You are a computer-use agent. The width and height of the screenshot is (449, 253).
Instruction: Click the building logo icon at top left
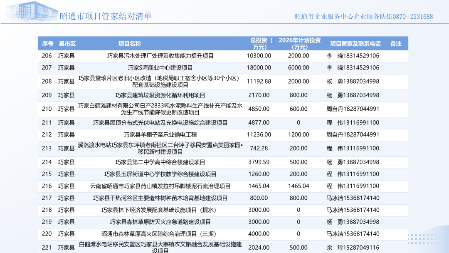pyautogui.click(x=32, y=12)
